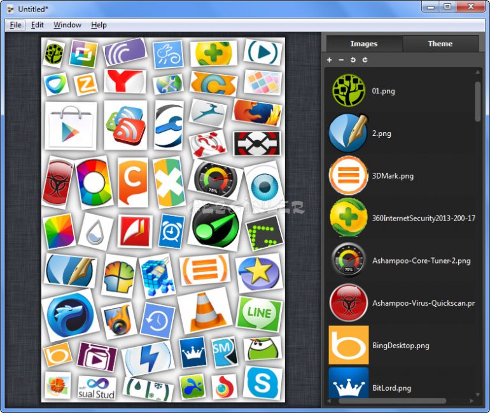
Task: Click the white rabbit on blue image
Action: click(x=168, y=53)
